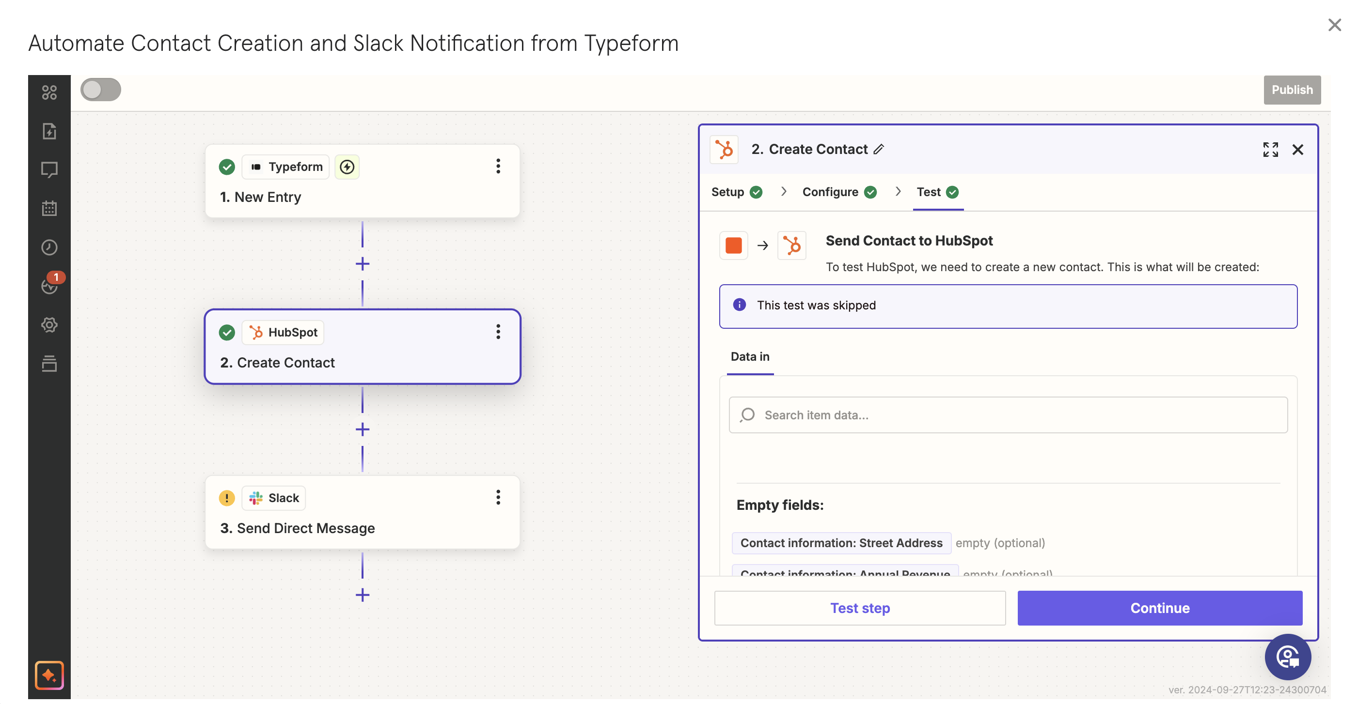Click the 'Empty fields:' heading

pos(779,505)
